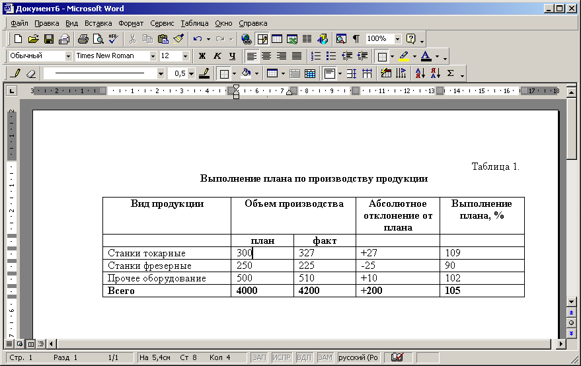Viewport: 581px width, 366px height.
Task: Expand the shading color options arrow
Action: [256, 73]
